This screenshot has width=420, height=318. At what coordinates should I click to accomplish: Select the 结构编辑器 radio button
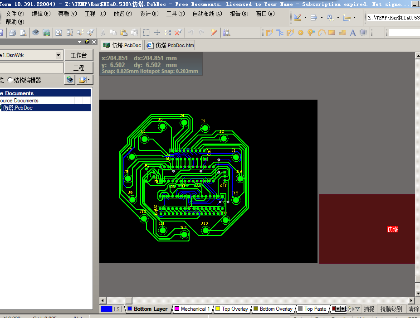(10, 80)
